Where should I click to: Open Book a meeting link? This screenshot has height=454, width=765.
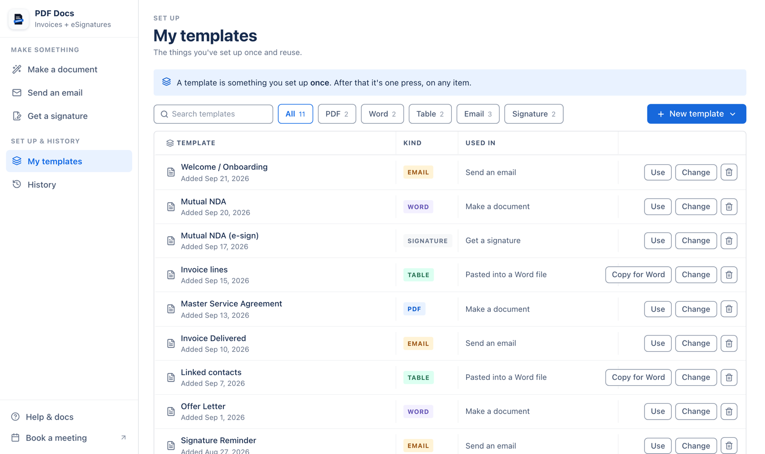(69, 438)
